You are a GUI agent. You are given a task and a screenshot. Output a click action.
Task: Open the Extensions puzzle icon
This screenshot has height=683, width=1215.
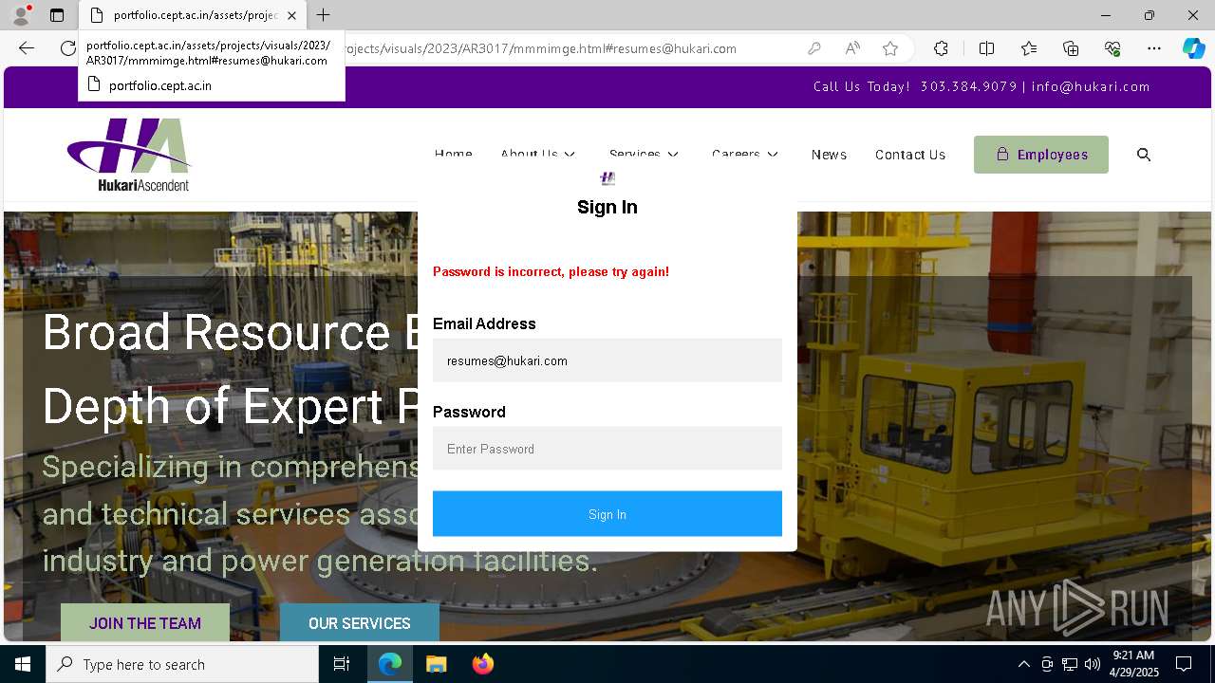coord(941,48)
